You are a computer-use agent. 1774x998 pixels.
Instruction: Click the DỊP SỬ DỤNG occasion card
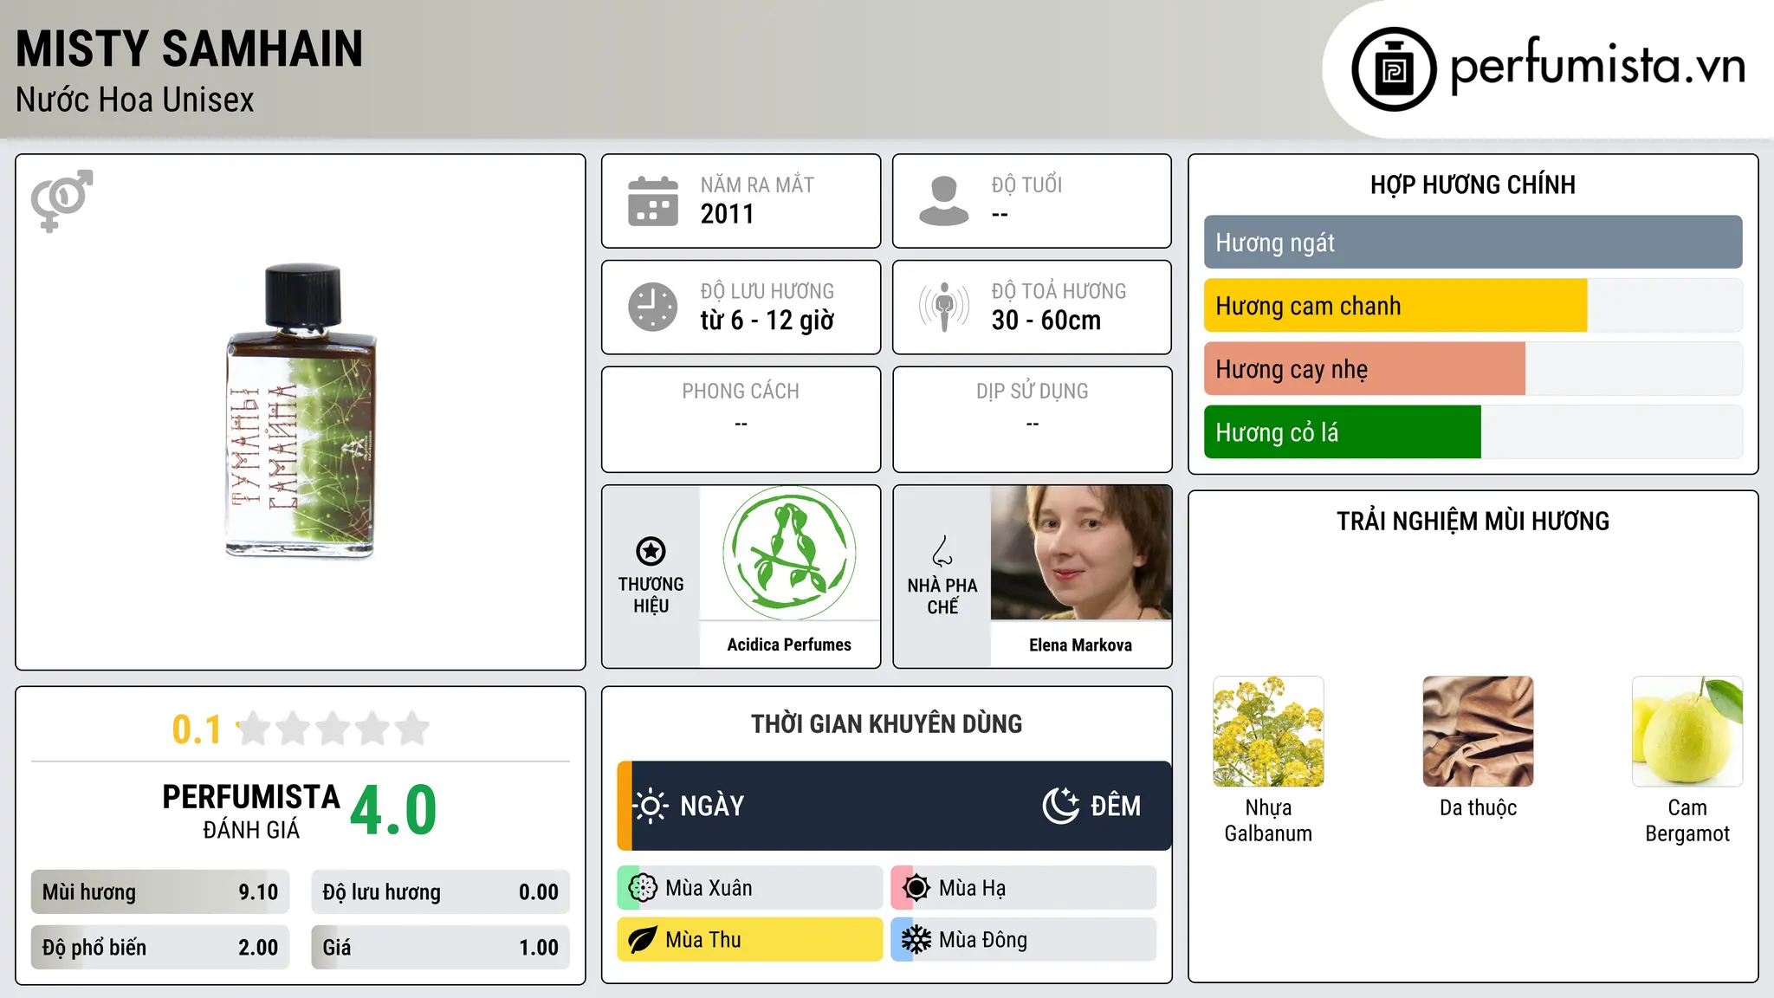(x=1033, y=419)
